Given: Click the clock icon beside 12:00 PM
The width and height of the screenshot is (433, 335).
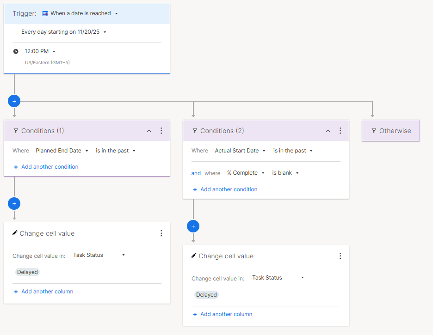Looking at the screenshot, I should pos(16,51).
